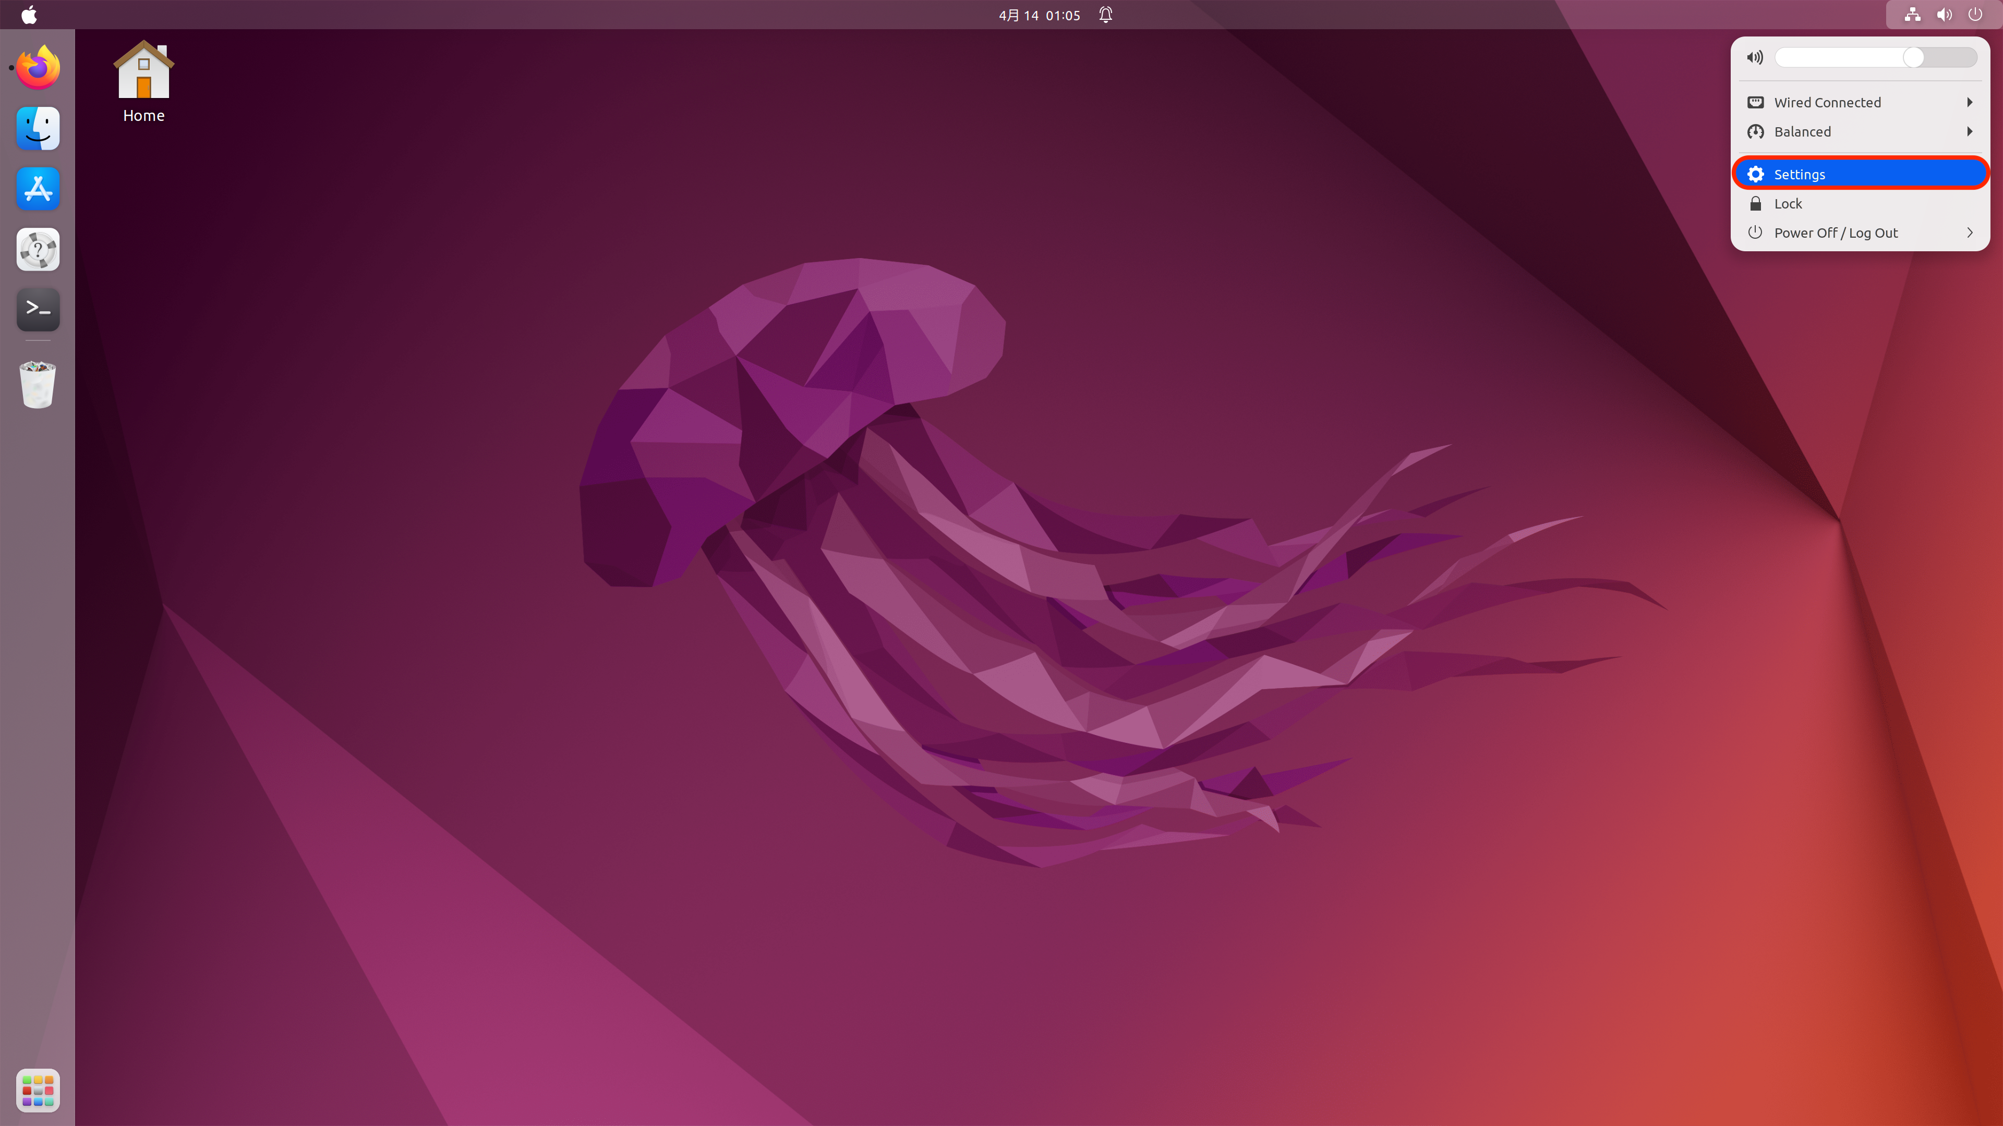The width and height of the screenshot is (2003, 1126).
Task: Launch Terminal from the dock
Action: coord(38,309)
